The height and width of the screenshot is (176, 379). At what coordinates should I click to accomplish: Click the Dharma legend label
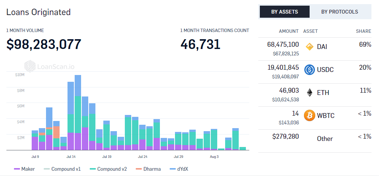(152, 169)
